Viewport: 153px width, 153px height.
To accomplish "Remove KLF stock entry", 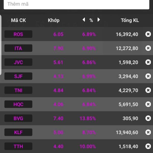I will tap(148, 132).
